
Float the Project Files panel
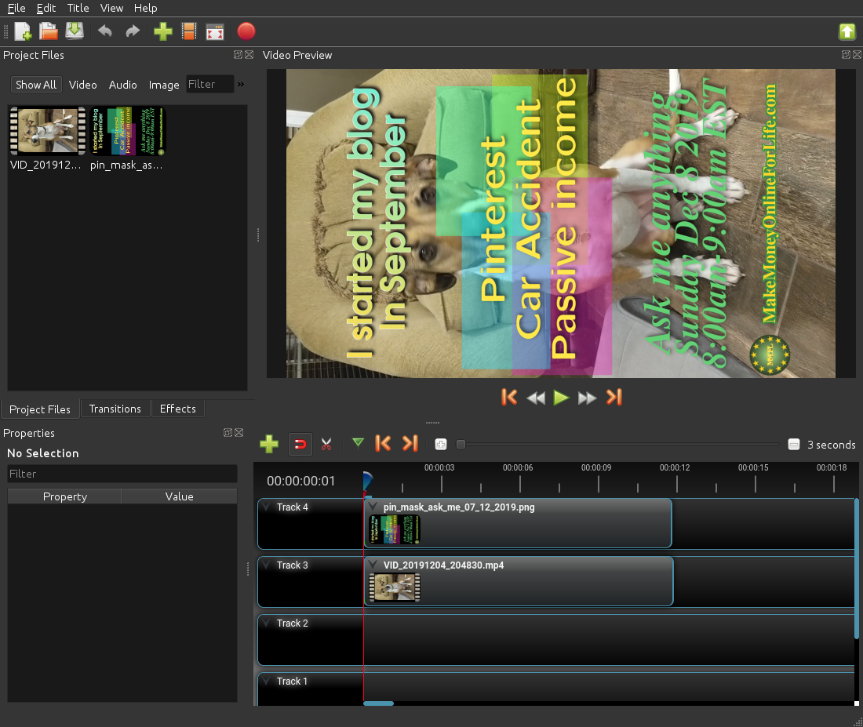click(238, 54)
